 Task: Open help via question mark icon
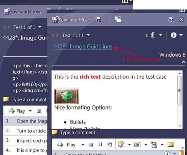171,20
